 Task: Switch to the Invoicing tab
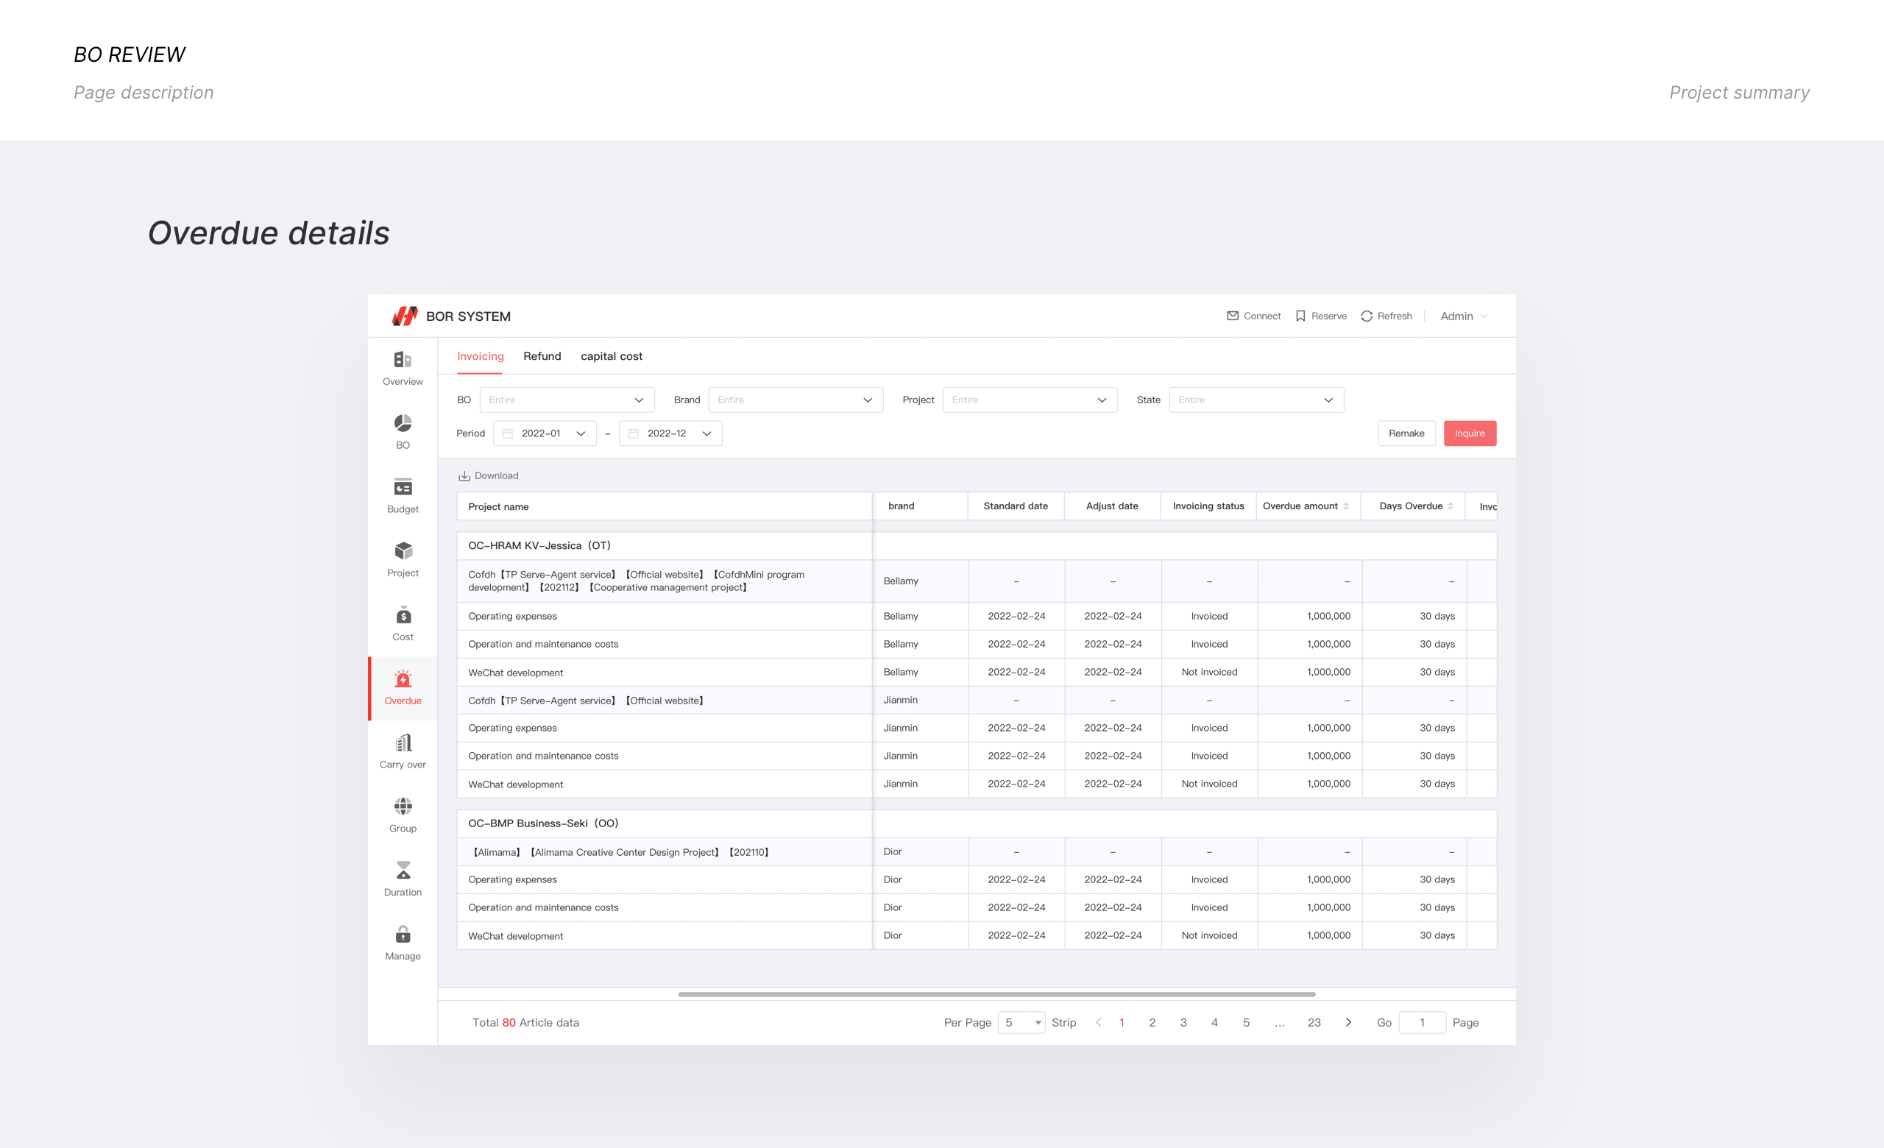click(480, 356)
